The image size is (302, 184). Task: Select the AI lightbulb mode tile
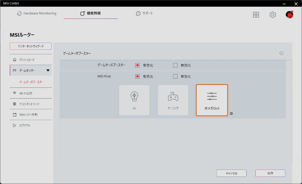pos(134,100)
